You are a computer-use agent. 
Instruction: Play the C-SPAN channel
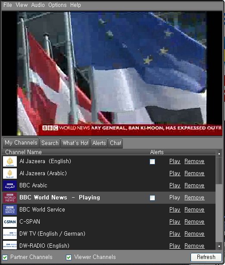[x=175, y=222]
